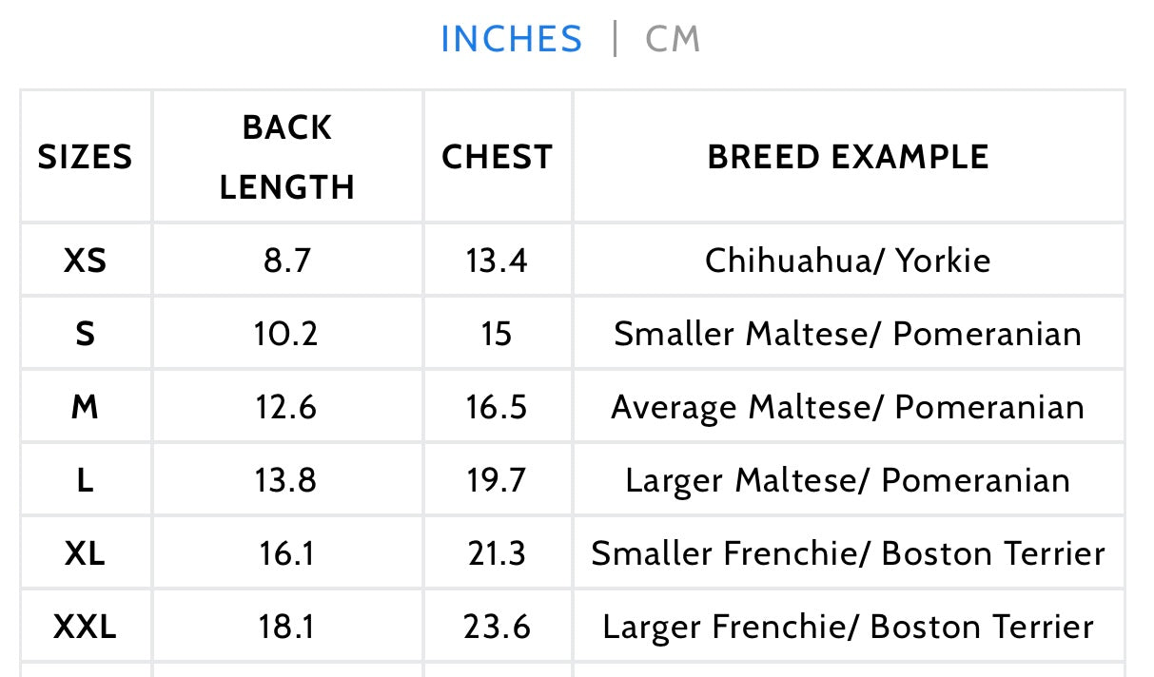This screenshot has height=677, width=1154.
Task: Click the Smaller Frenchie/ Boston Terrier cell
Action: (848, 553)
